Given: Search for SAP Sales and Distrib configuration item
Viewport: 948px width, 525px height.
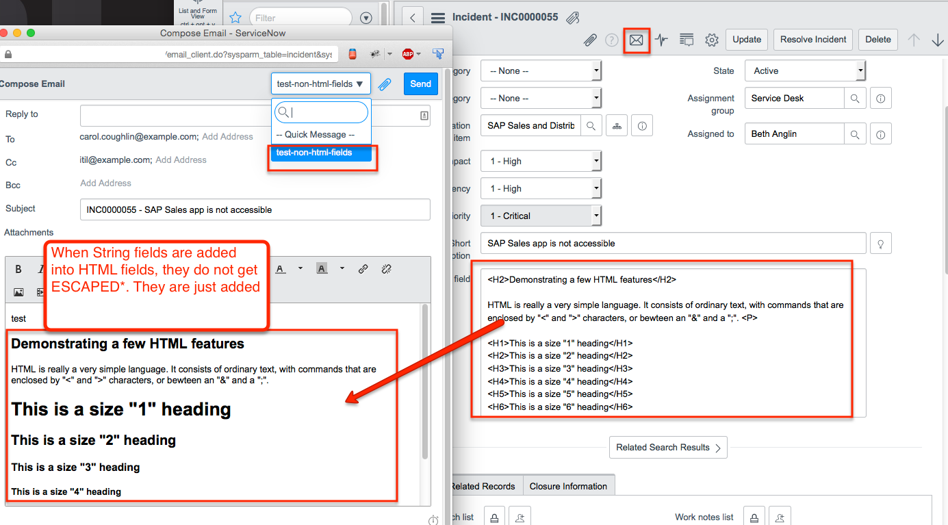Looking at the screenshot, I should coord(591,125).
